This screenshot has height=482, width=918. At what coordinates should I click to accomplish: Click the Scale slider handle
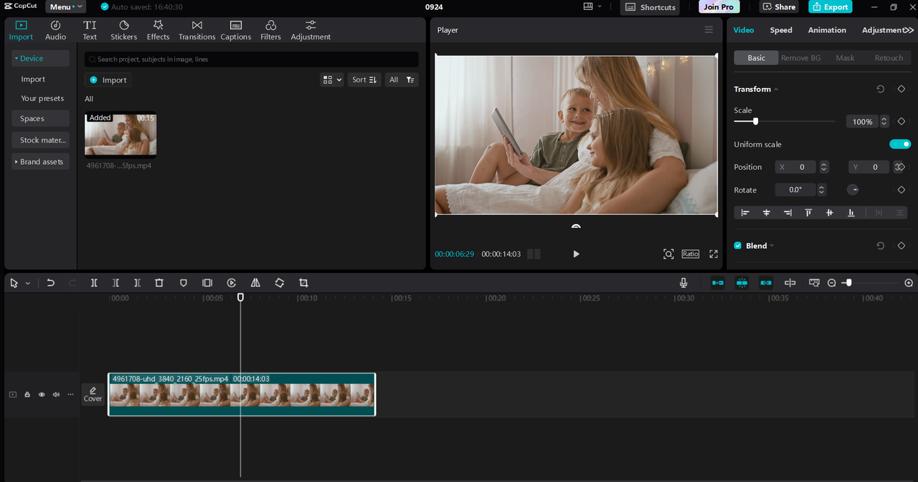tap(755, 122)
